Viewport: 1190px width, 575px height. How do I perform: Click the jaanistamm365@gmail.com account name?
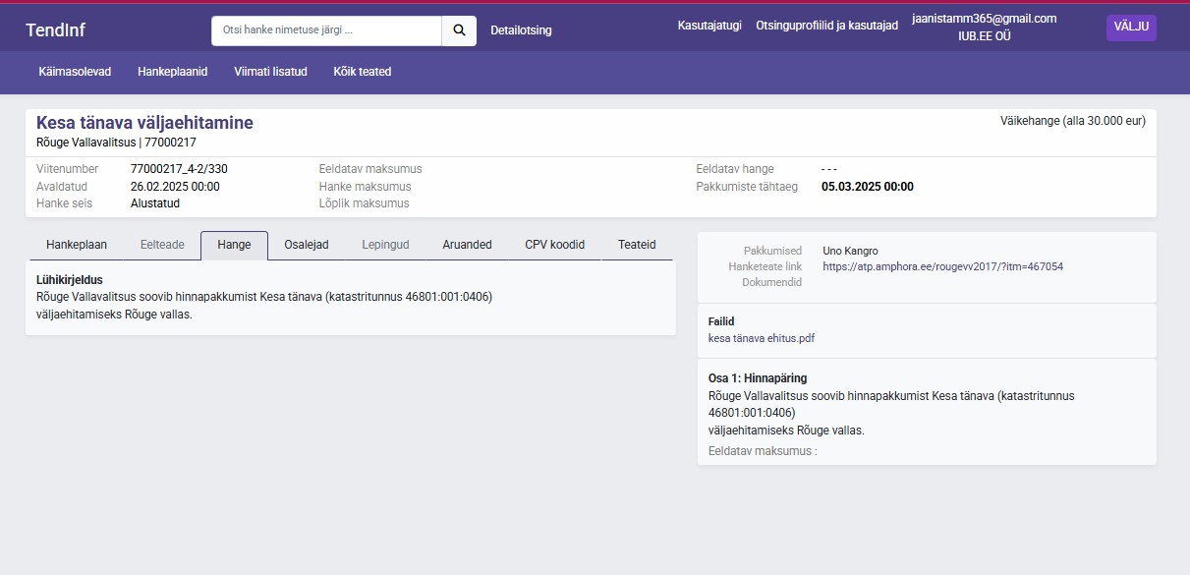984,19
